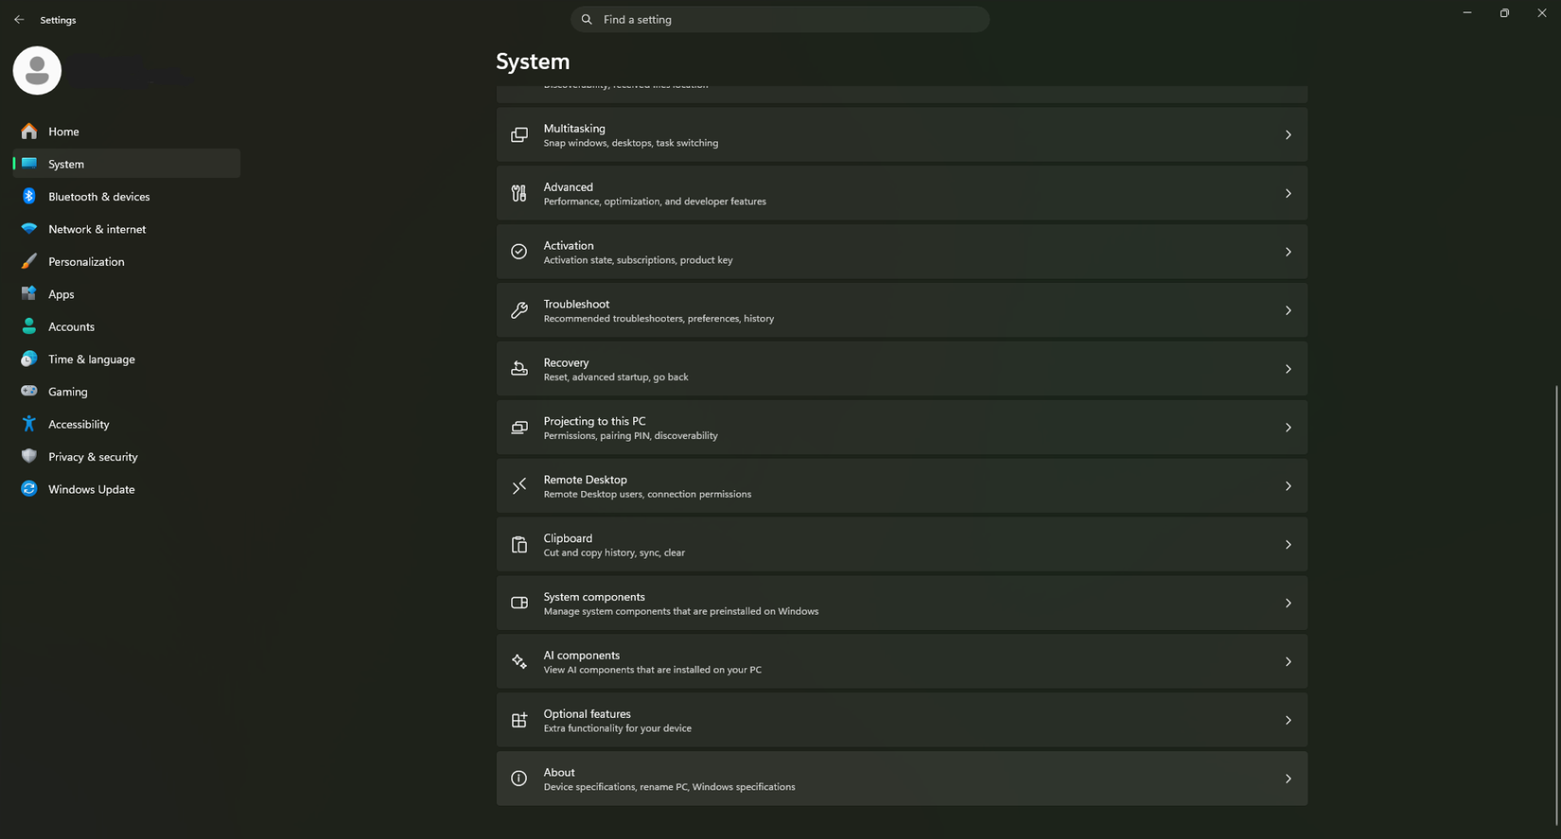Click the System components icon
The image size is (1561, 839).
pyautogui.click(x=518, y=603)
